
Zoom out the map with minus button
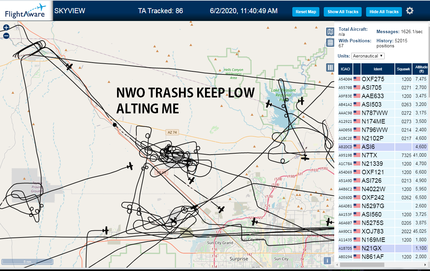coord(6,36)
